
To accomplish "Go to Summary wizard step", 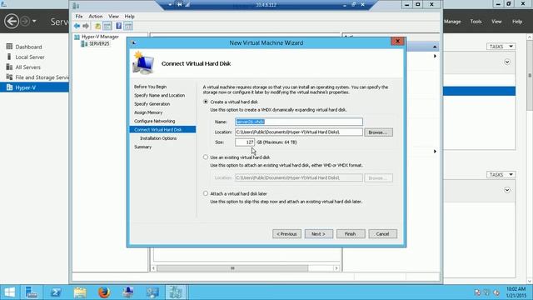I will [142, 147].
